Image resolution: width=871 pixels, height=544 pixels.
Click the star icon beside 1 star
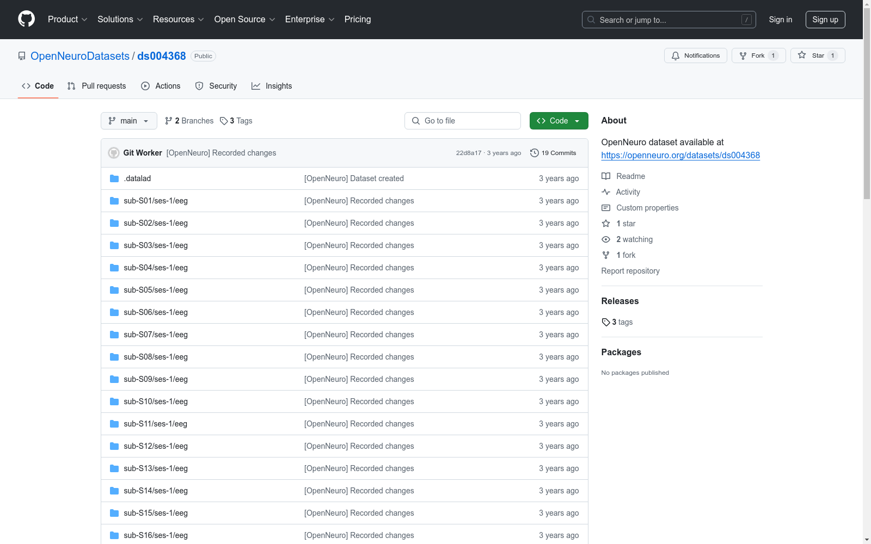point(606,224)
